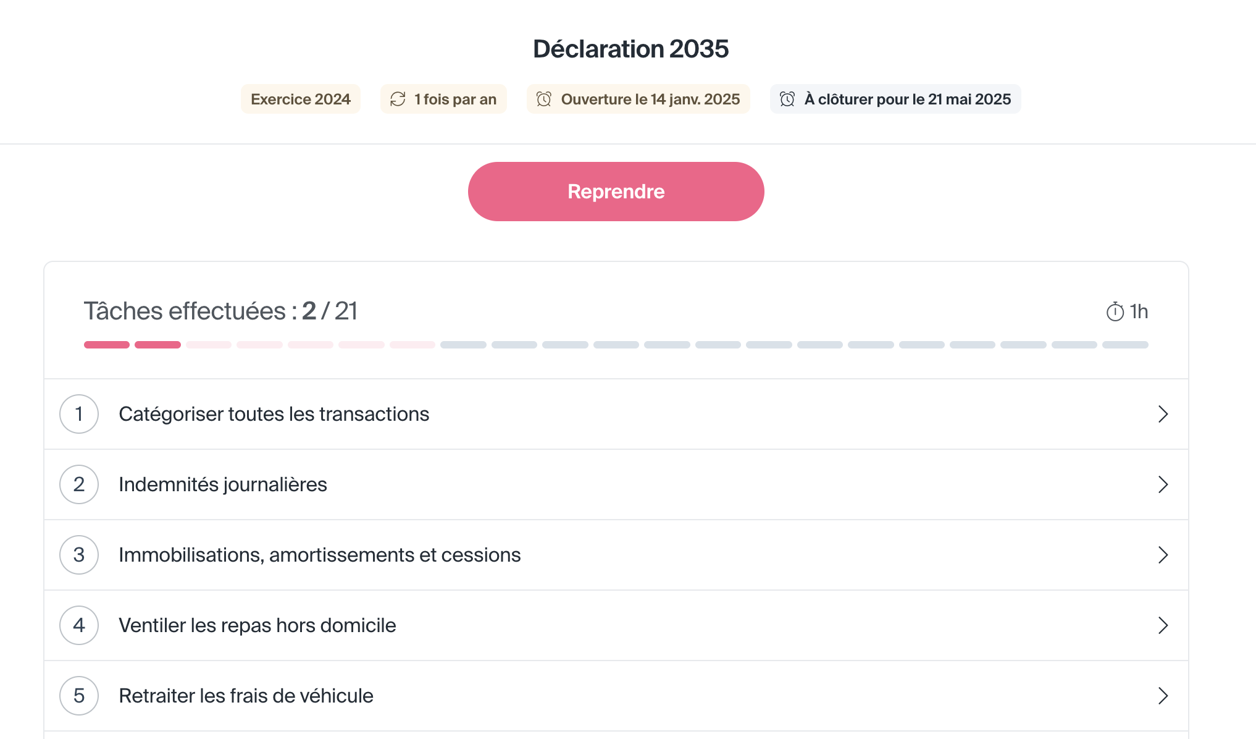The image size is (1256, 739).
Task: Click the stopwatch icon near '1h'
Action: pyautogui.click(x=1115, y=311)
